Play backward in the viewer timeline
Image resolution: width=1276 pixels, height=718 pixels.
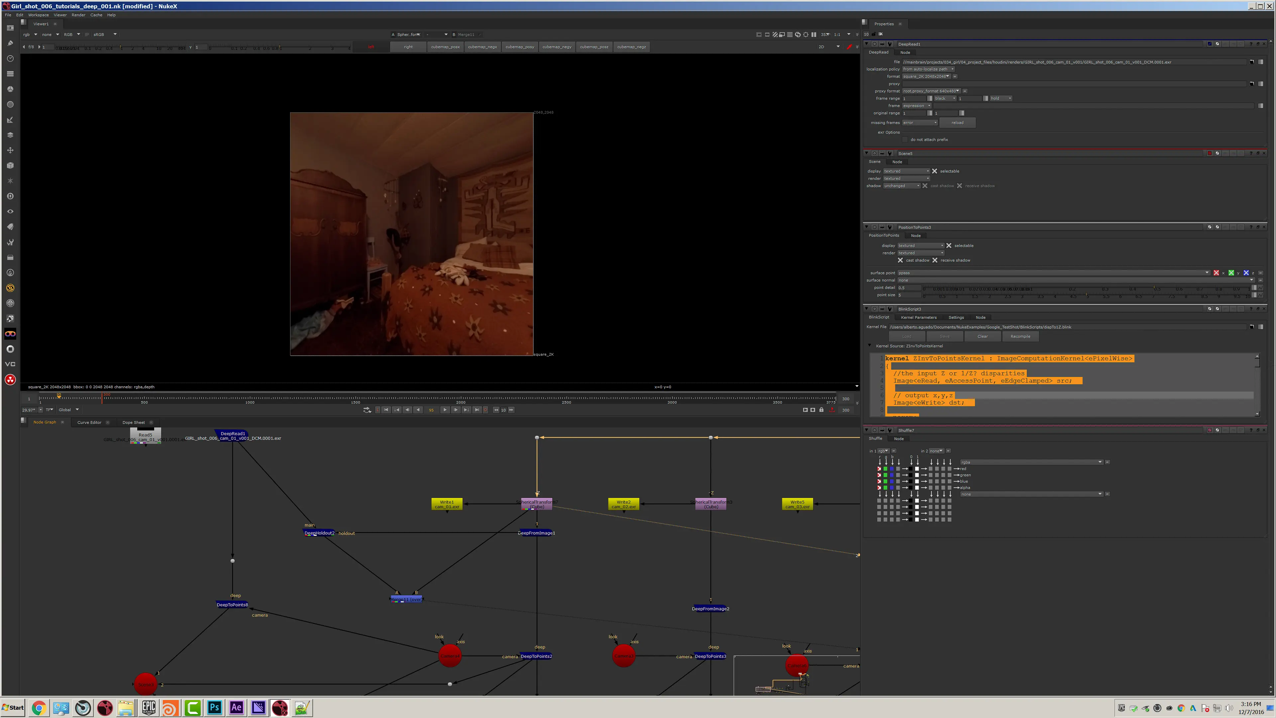(419, 410)
